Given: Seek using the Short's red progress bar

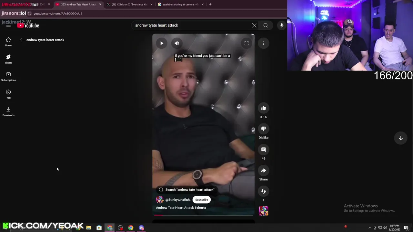Looking at the screenshot, I should click(204, 215).
